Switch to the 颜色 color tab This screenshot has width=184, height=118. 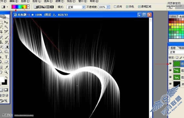coord(173,17)
